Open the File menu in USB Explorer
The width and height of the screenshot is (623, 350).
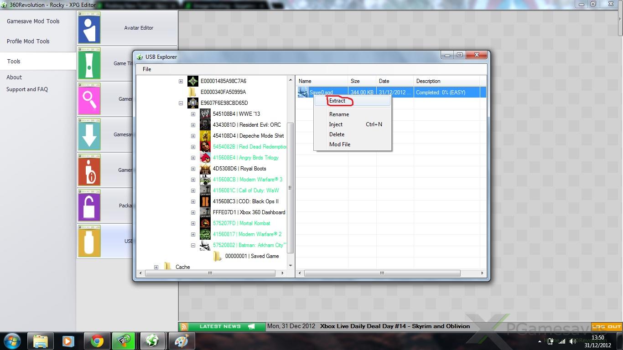pyautogui.click(x=147, y=69)
